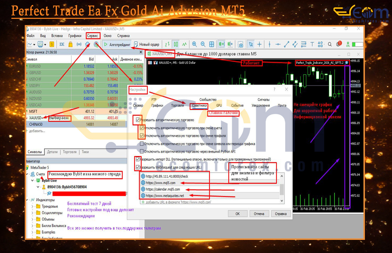
Task: Expand the Осцилляторы folder
Action: pos(33,213)
